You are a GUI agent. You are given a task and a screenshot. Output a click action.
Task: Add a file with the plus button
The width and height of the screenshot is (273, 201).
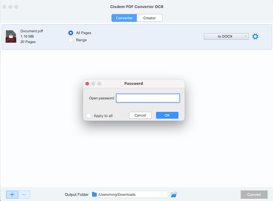[12, 194]
